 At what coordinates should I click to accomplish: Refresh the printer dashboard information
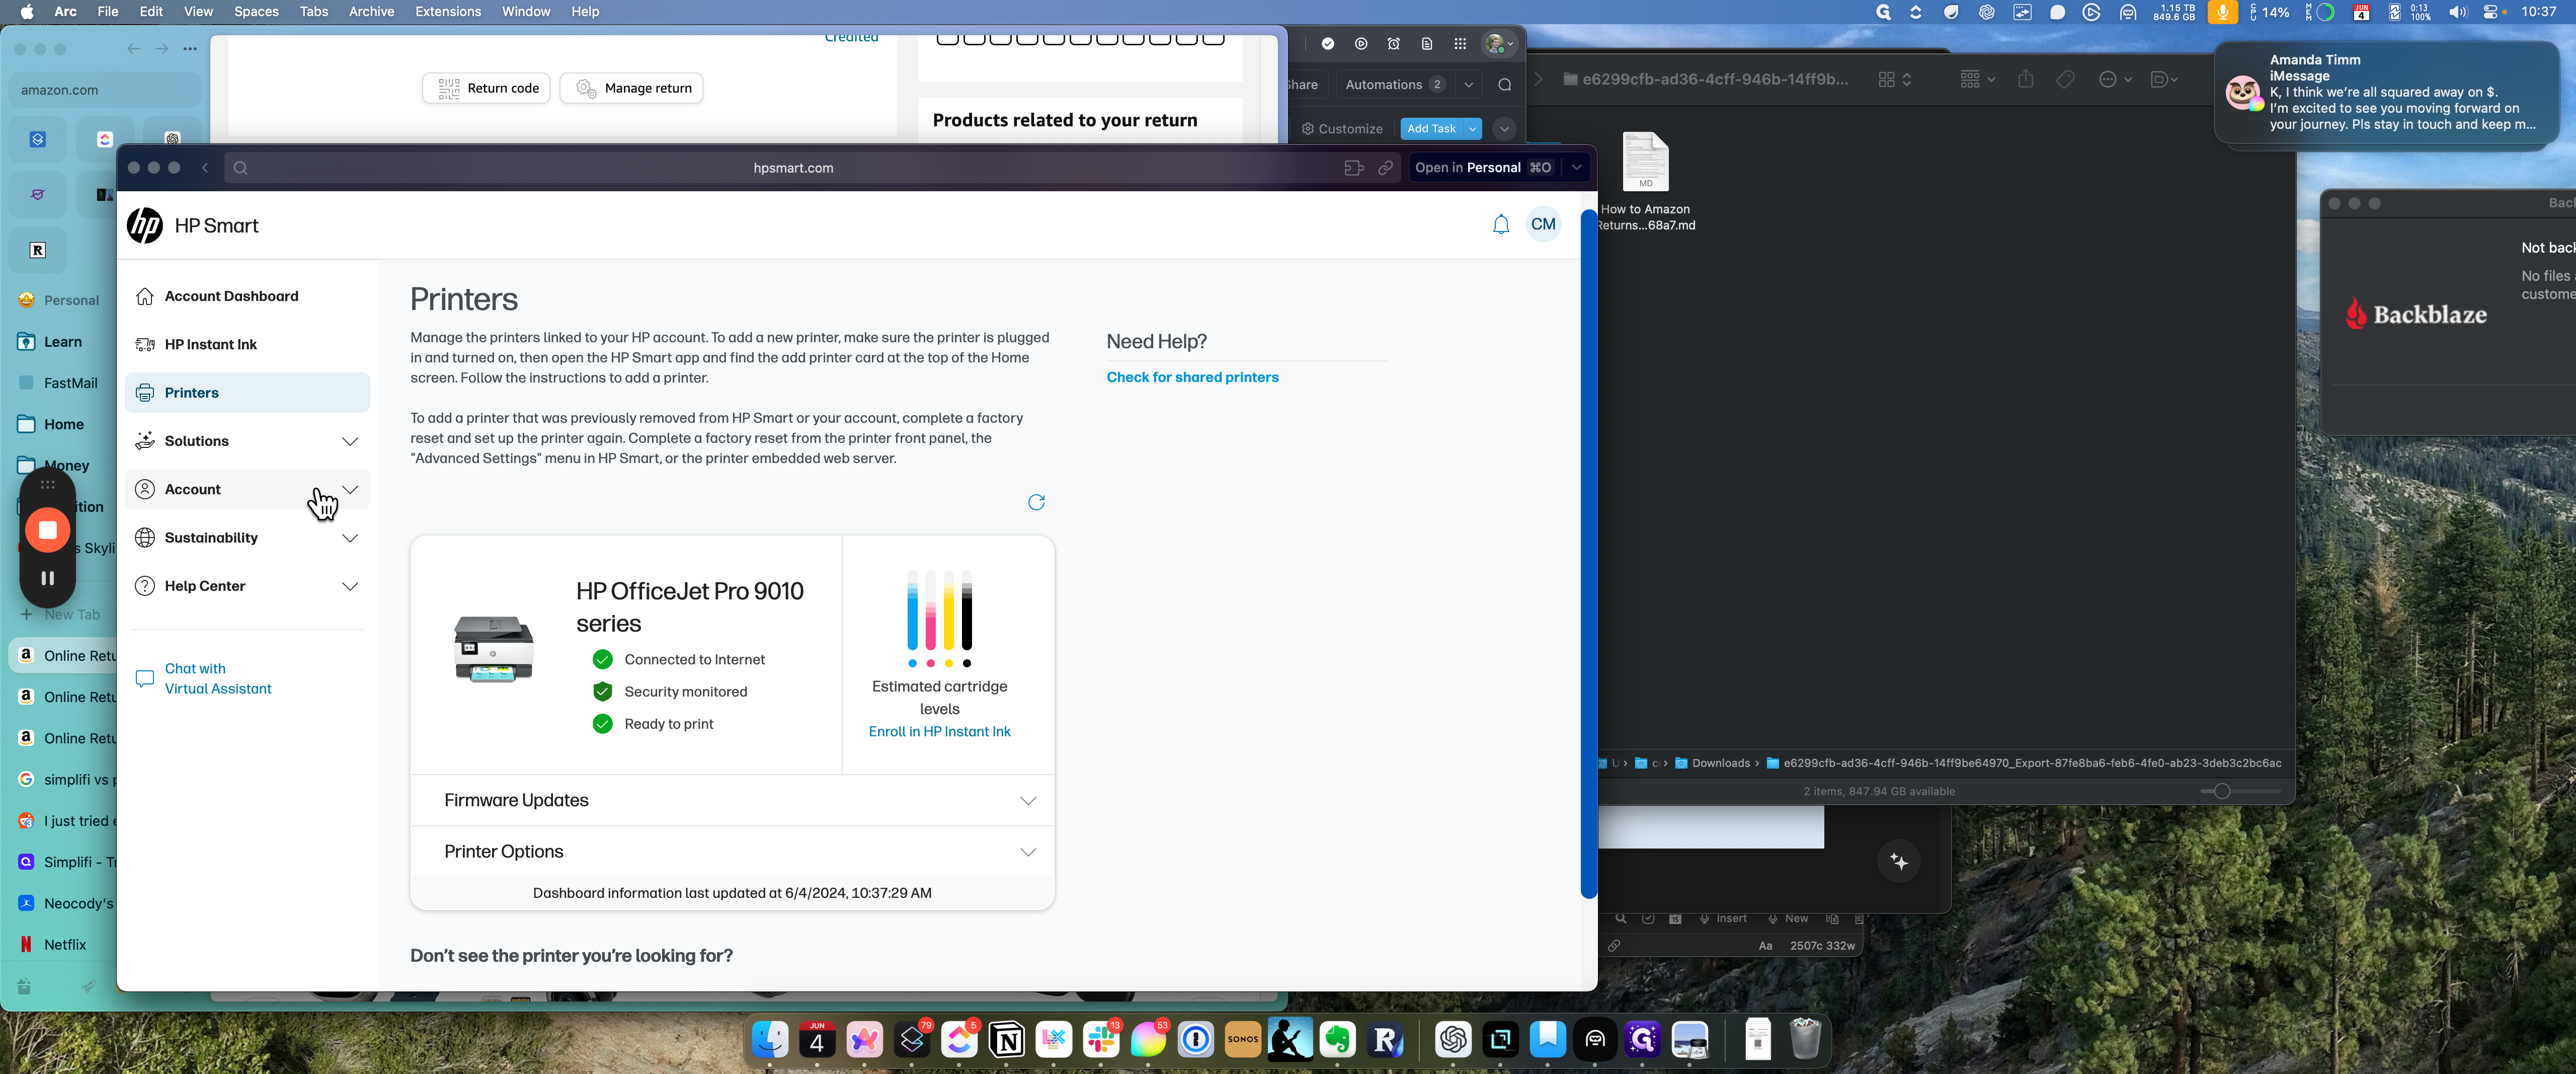click(1036, 502)
